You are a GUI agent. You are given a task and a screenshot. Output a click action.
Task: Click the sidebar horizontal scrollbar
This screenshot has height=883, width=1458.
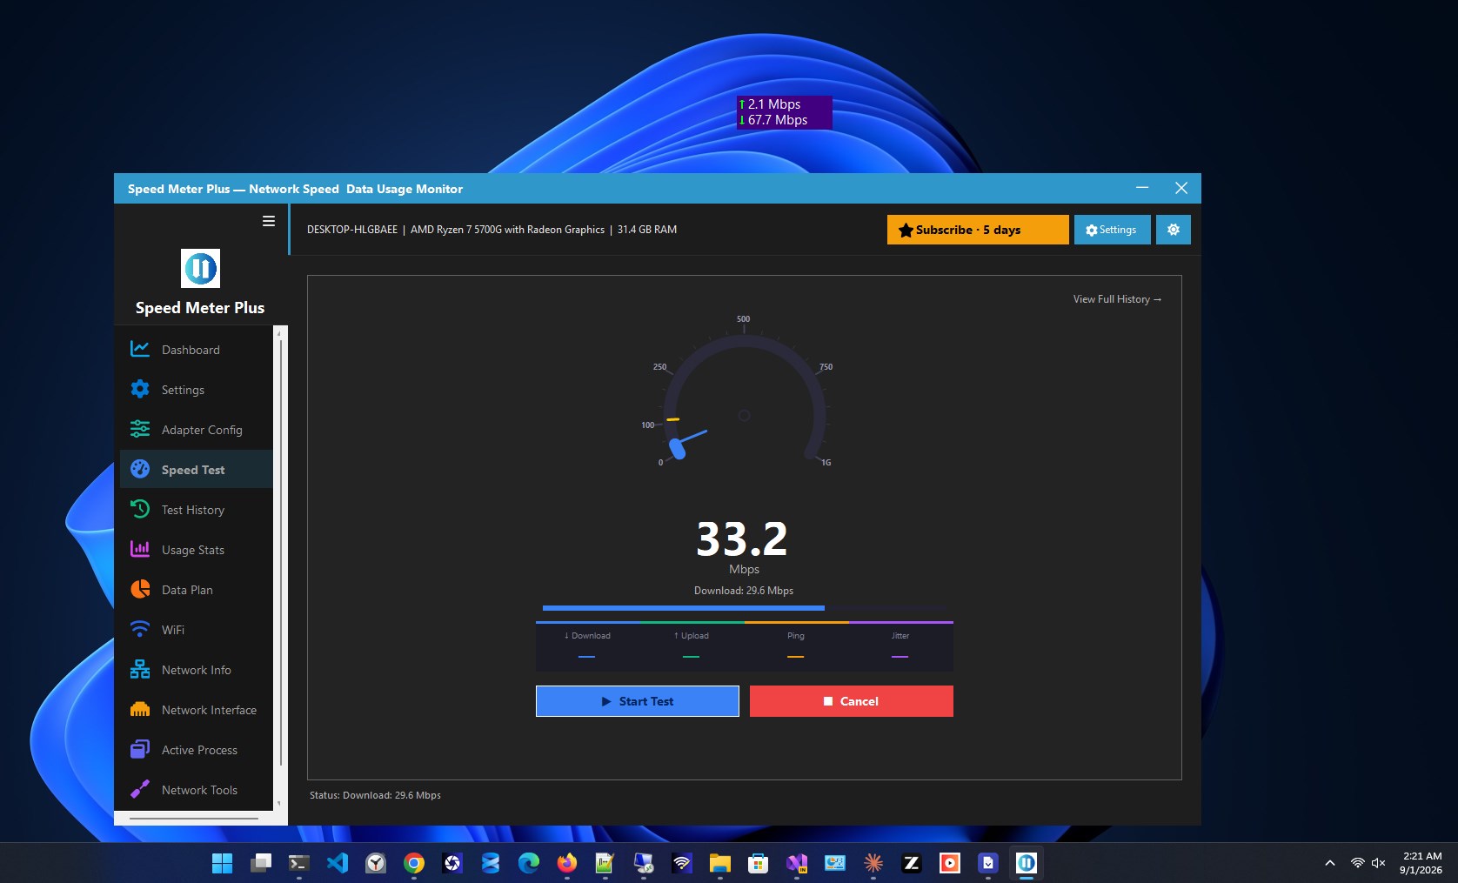(x=194, y=818)
